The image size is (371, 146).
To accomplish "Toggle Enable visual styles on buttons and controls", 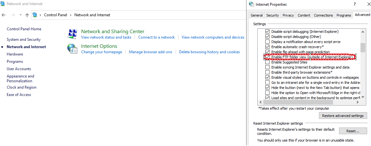I will point(267,77).
